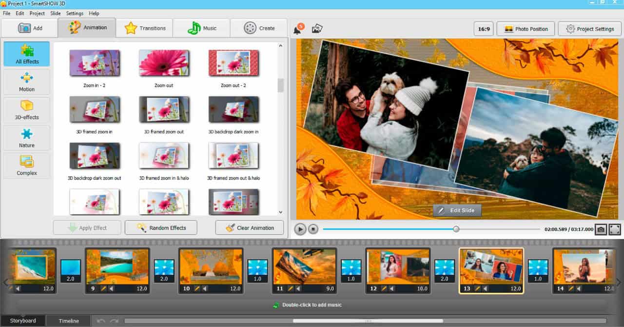The image size is (624, 327).
Task: Click the Clear Animation button
Action: pyautogui.click(x=250, y=227)
